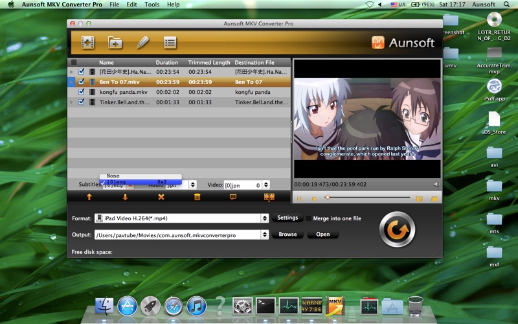Screen dimensions: 518x324
Task: Open the File menu
Action: point(115,5)
